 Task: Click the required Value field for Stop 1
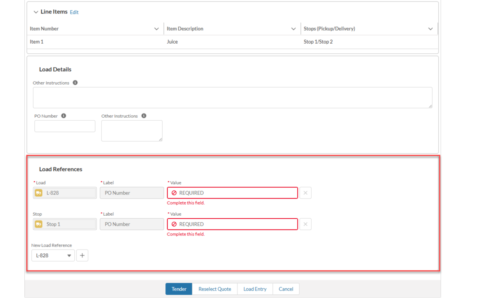click(x=233, y=224)
